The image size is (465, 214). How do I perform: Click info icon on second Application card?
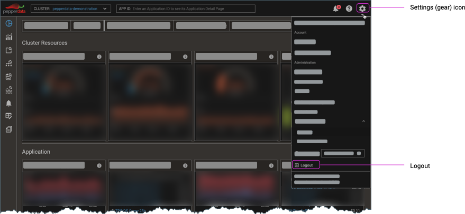pos(185,166)
